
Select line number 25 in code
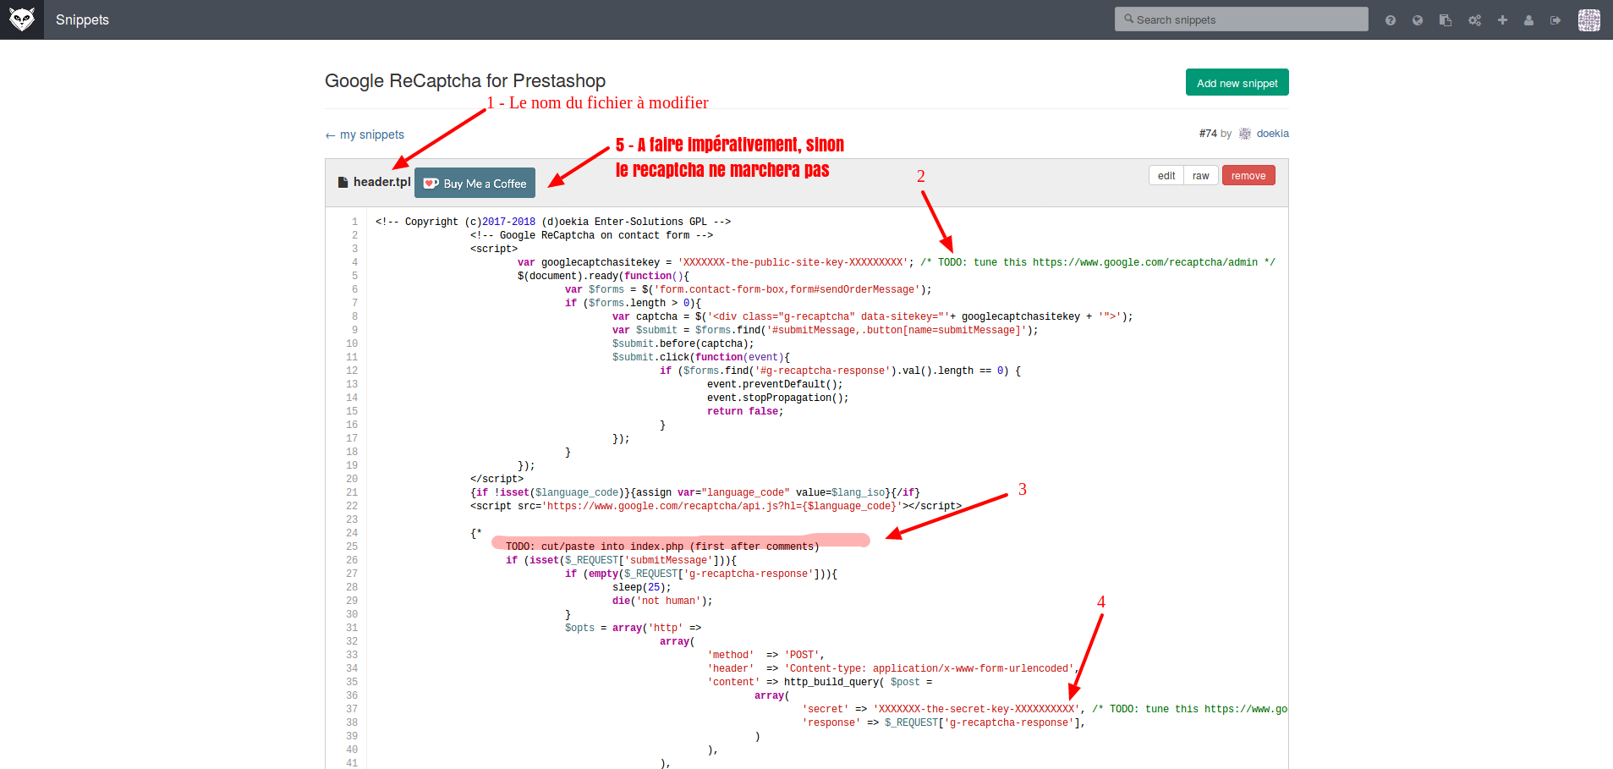click(x=352, y=547)
